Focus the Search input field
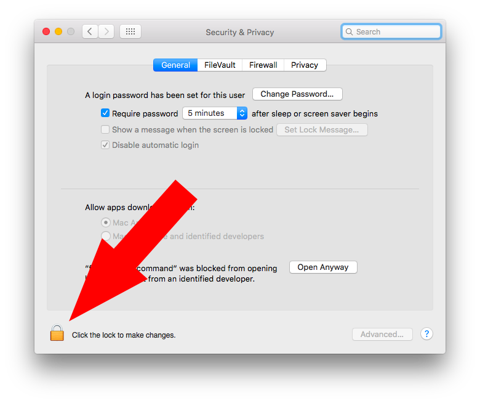The image size is (480, 403). 391,31
